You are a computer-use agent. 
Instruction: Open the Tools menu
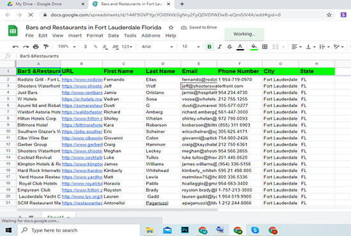(130, 36)
